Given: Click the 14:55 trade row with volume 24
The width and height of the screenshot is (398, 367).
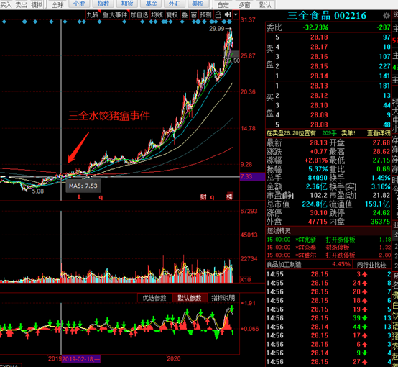Looking at the screenshot, I should click(329, 283).
